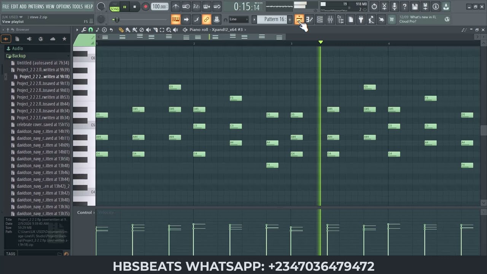This screenshot has height=274, width=487.
Task: Open the EDIT menu
Action: [x=14, y=6]
